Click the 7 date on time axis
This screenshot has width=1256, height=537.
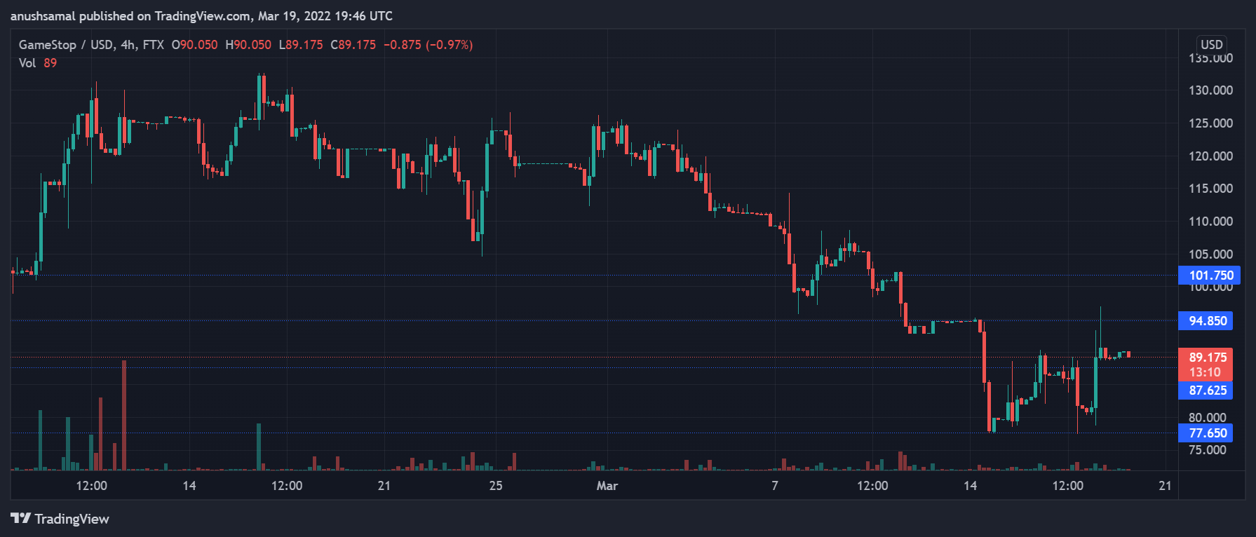tap(774, 486)
